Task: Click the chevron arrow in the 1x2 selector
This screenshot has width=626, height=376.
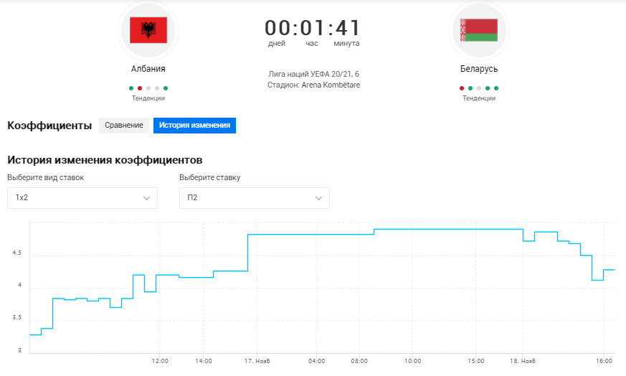Action: click(x=146, y=198)
